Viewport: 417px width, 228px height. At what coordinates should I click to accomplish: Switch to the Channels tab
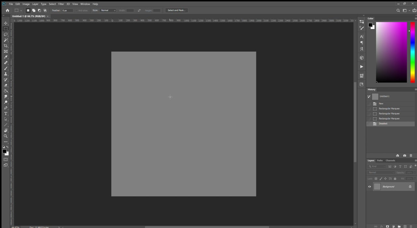tap(390, 161)
